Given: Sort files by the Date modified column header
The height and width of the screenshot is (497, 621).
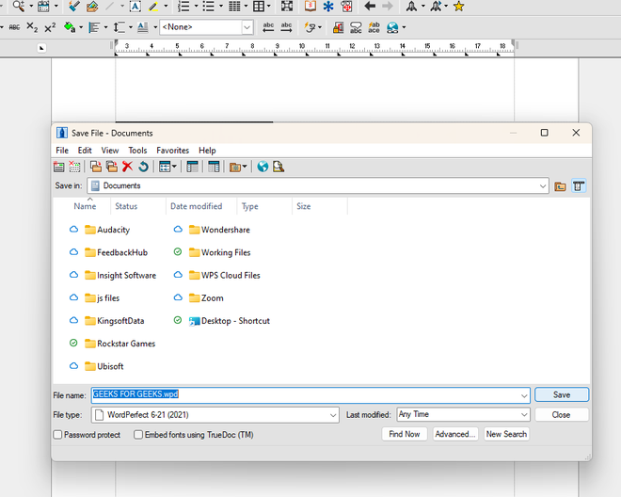Looking at the screenshot, I should tap(197, 206).
